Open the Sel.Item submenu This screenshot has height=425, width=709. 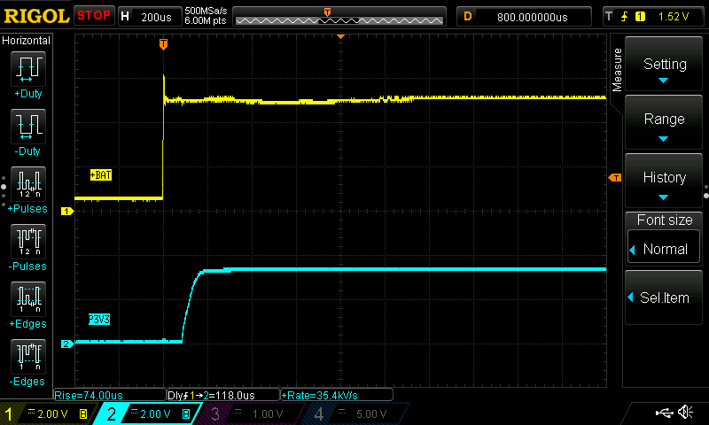click(664, 297)
